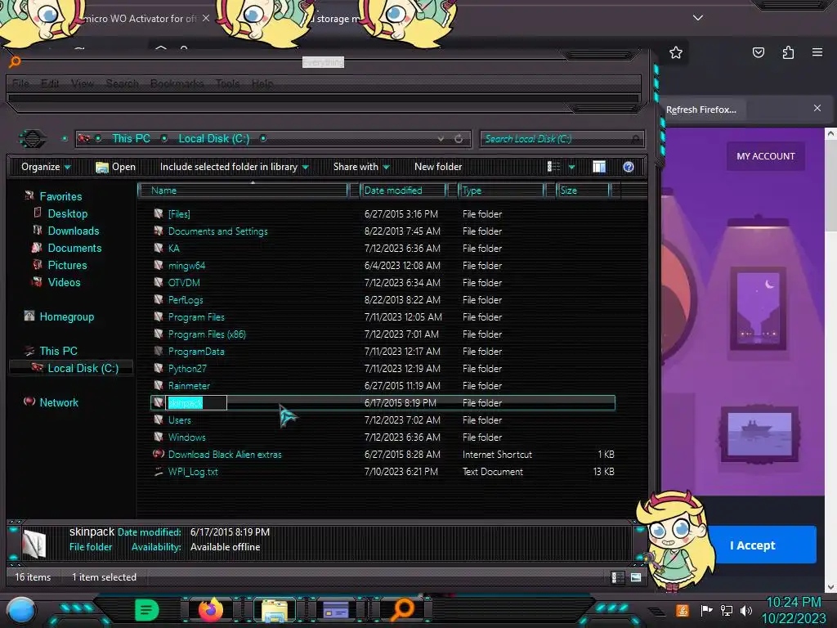The width and height of the screenshot is (837, 628).
Task: Click the Start orb button
Action: [21, 610]
